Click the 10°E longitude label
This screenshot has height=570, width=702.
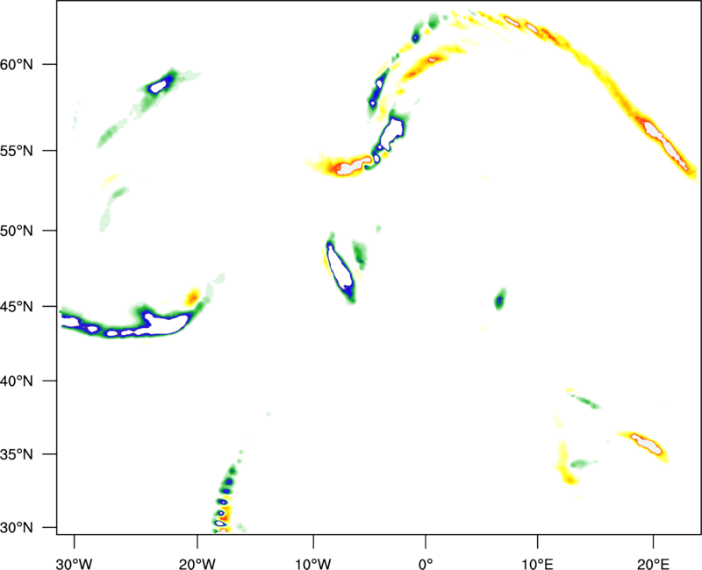tap(537, 564)
